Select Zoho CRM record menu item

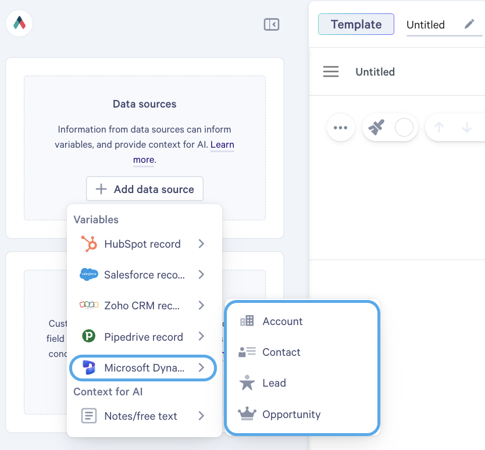143,305
